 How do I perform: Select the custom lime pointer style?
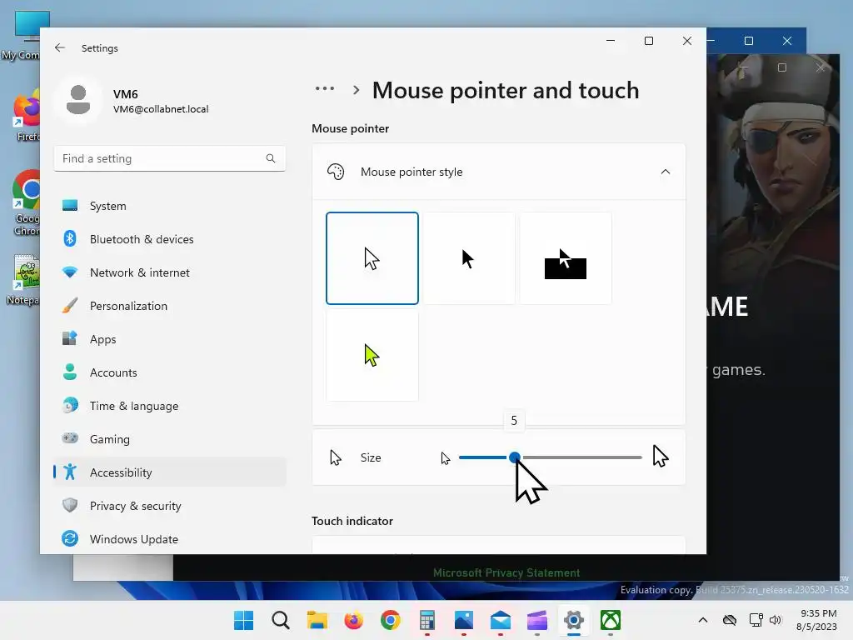(x=372, y=355)
